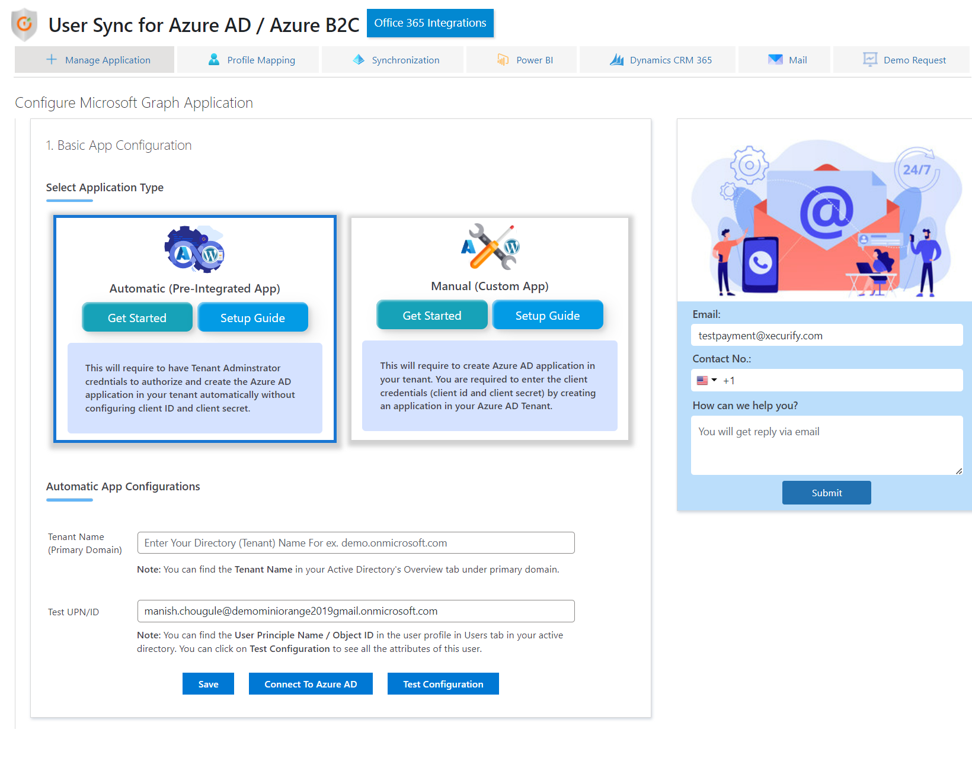Click the textarea resize handle corner
This screenshot has width=972, height=784.
pos(959,471)
